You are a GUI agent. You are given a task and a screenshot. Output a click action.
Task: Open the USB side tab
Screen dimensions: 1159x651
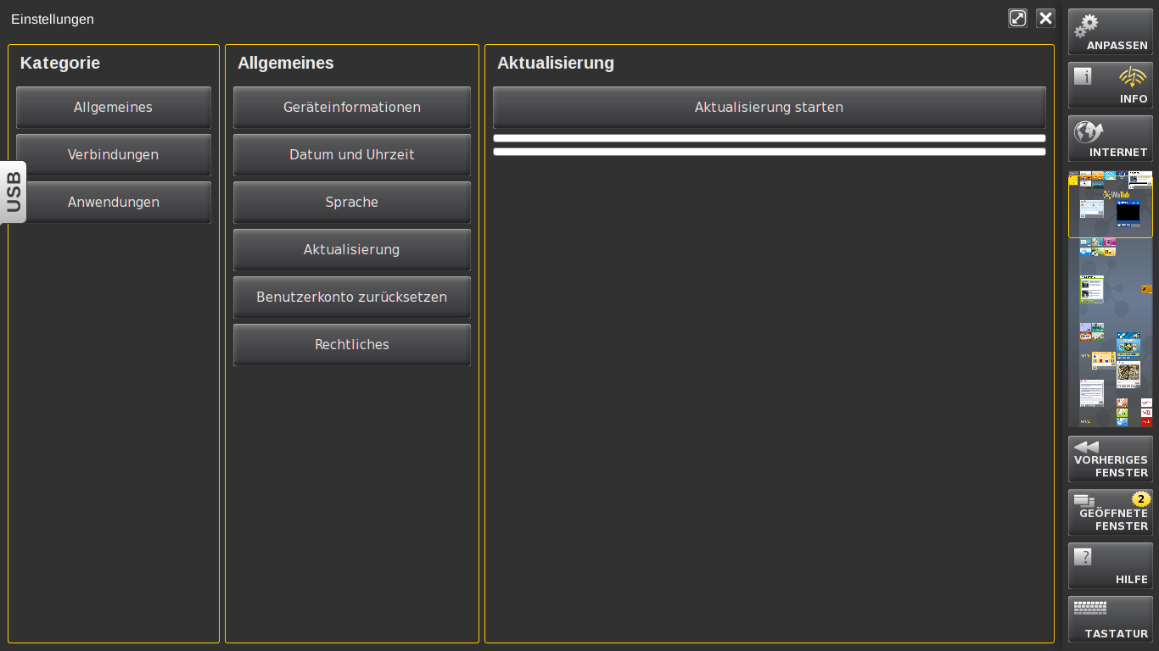[x=14, y=192]
